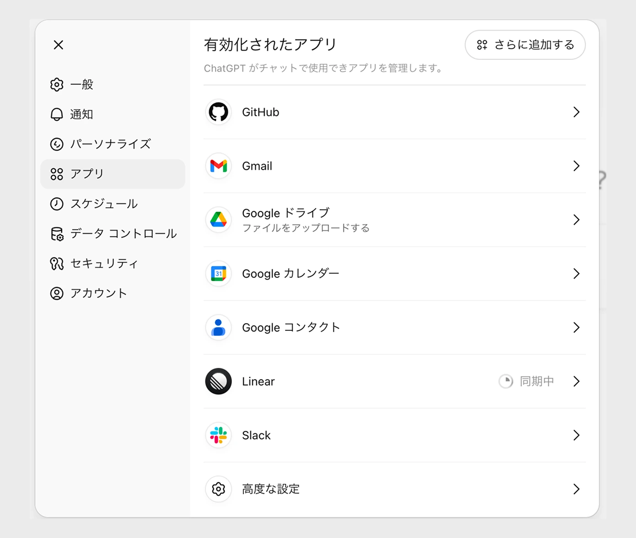Viewport: 636px width, 538px height.
Task: Click the profile icon next to アカウント
Action: coord(57,293)
